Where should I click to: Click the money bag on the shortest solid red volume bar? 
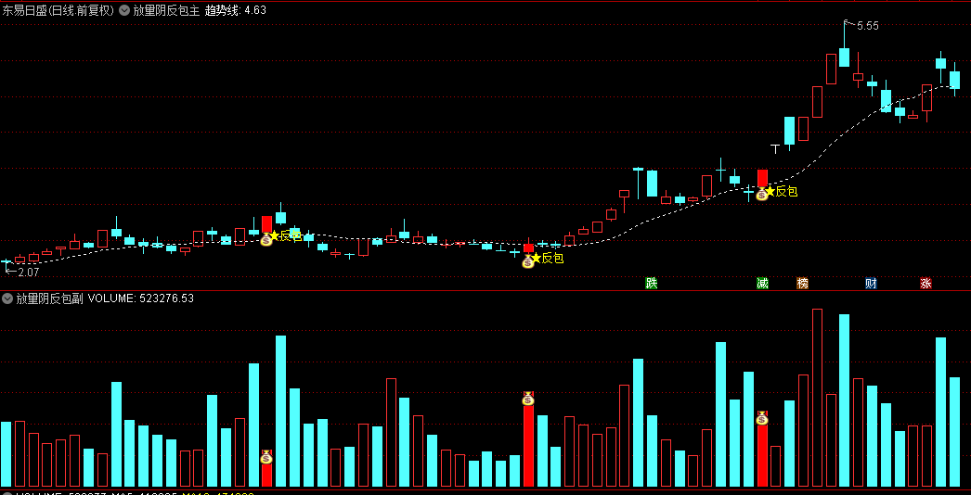tap(266, 457)
